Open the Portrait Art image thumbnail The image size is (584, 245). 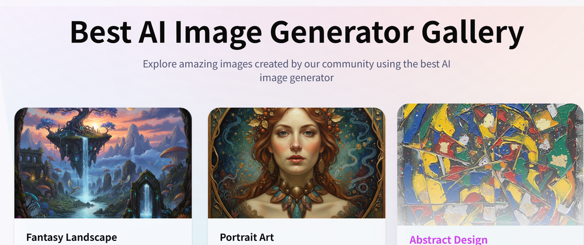[297, 163]
